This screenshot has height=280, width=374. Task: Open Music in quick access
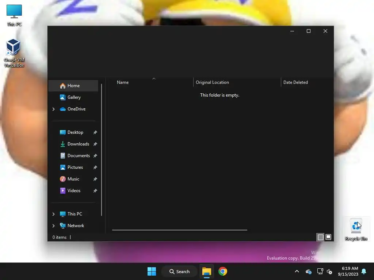pyautogui.click(x=73, y=179)
